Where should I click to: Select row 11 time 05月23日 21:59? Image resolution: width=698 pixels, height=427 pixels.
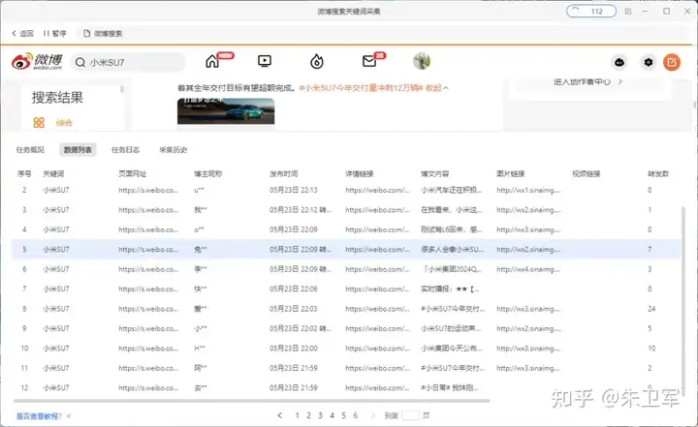[294, 368]
